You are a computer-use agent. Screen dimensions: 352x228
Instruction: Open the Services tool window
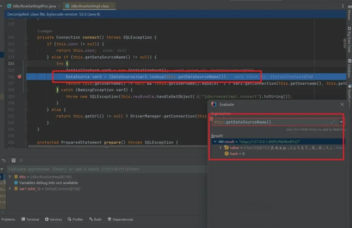point(53,220)
